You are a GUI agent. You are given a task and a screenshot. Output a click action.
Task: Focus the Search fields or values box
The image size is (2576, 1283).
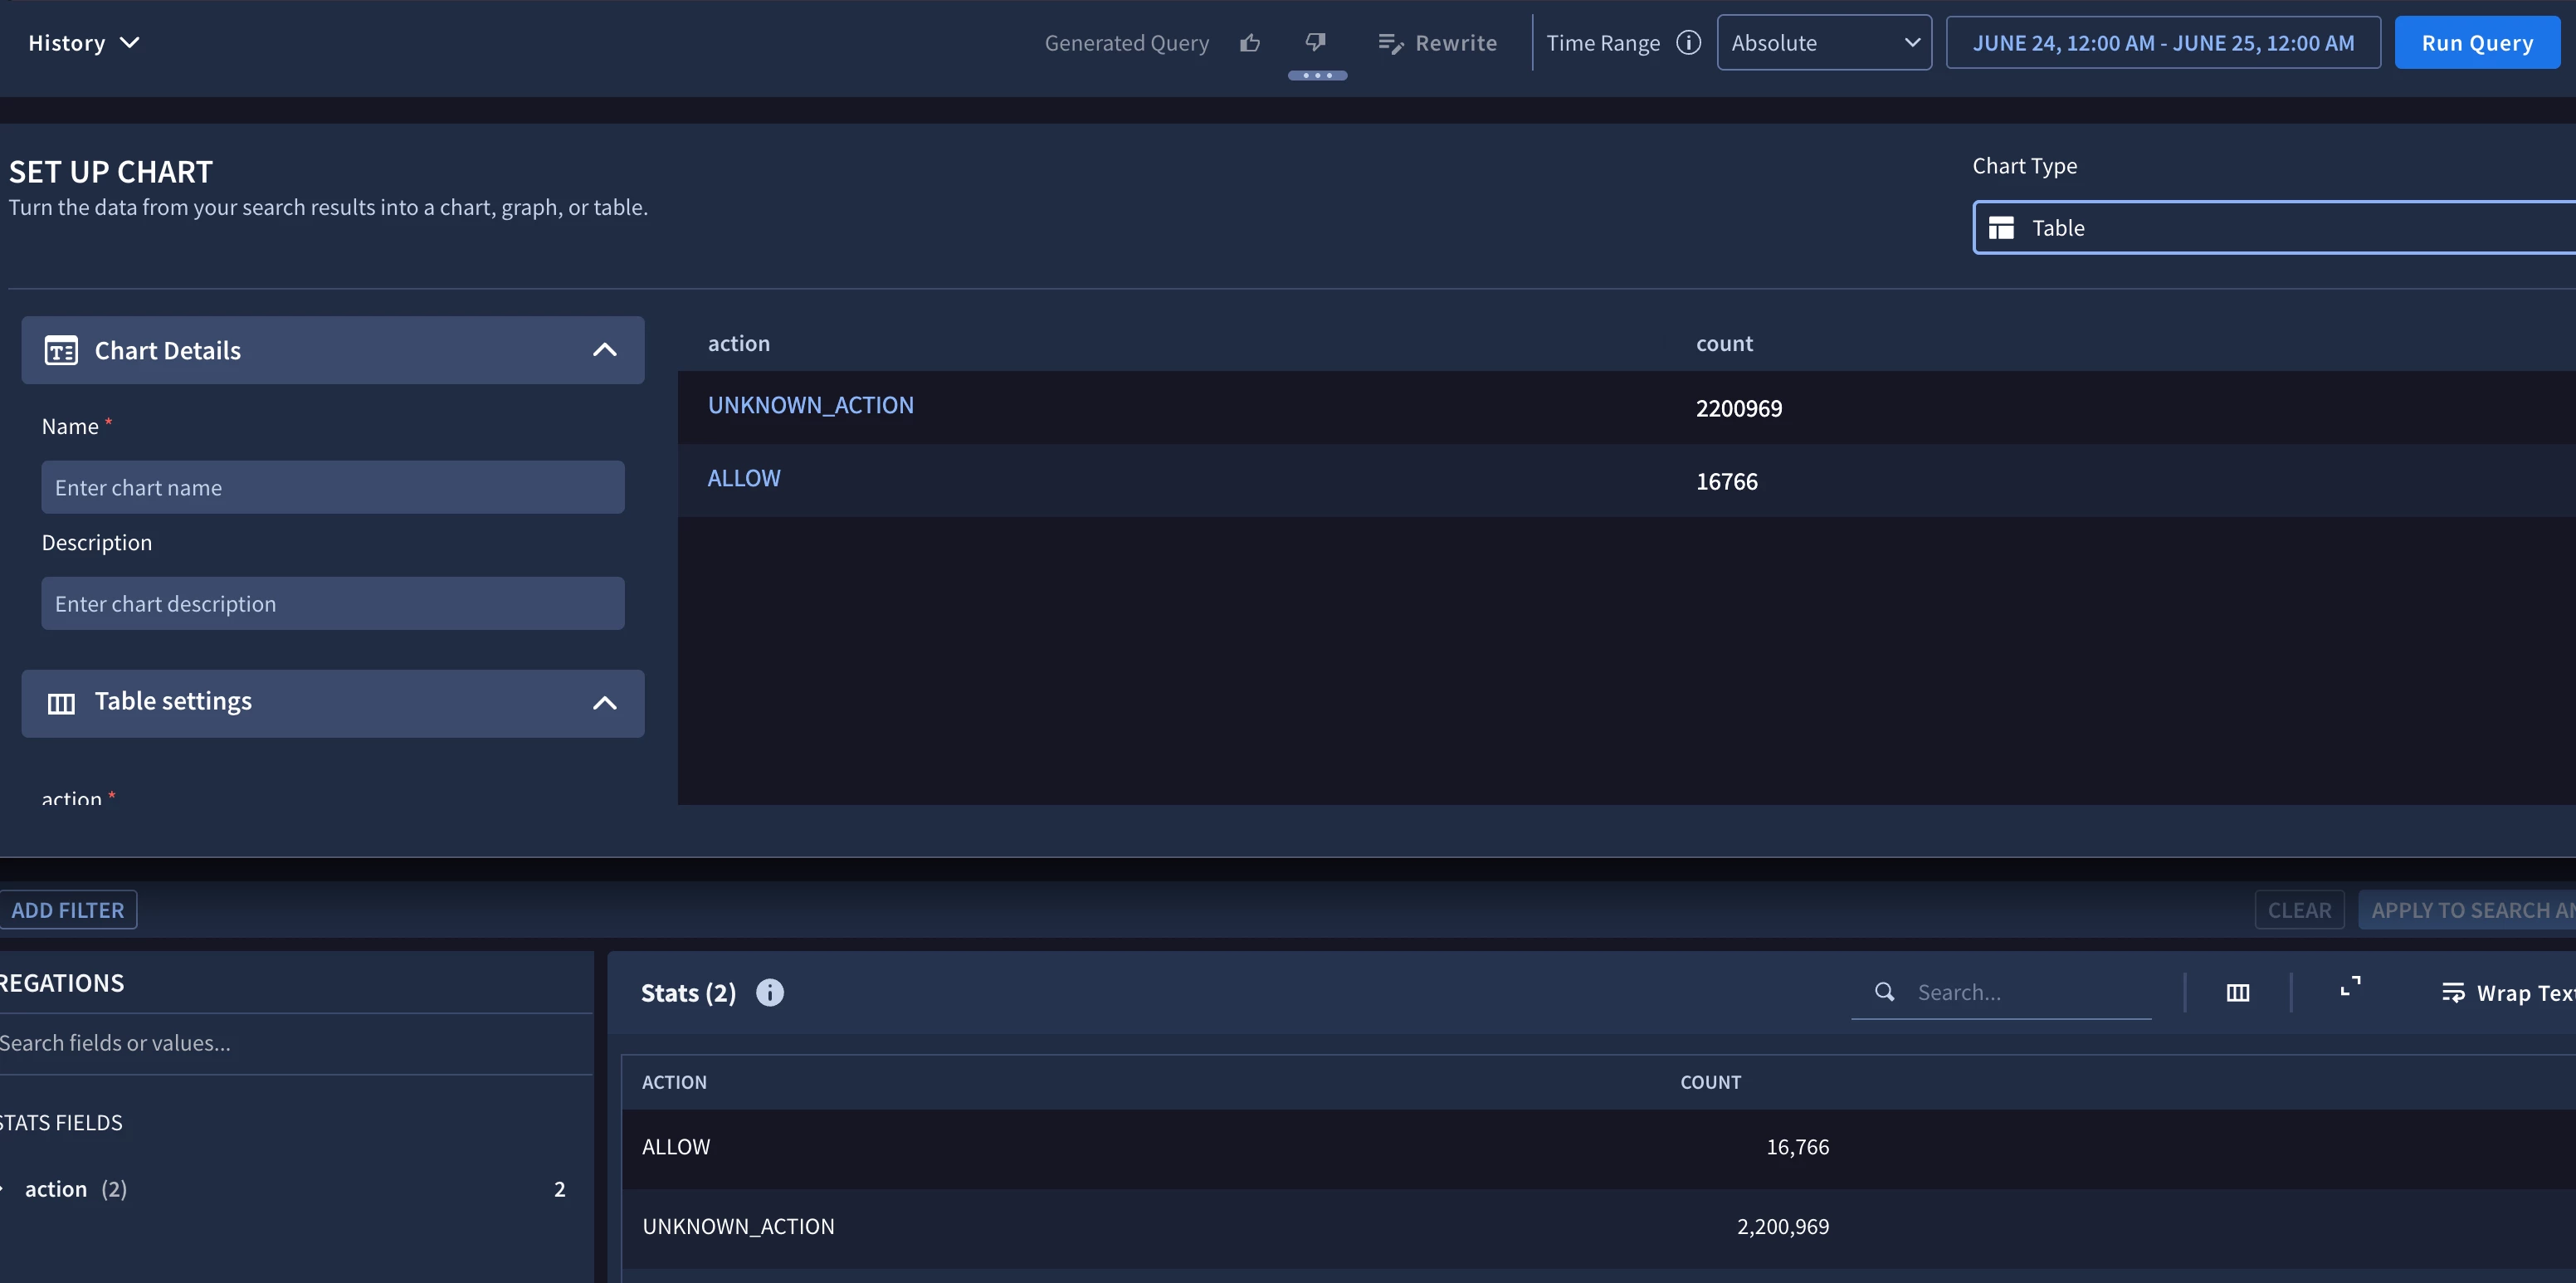pos(295,1043)
